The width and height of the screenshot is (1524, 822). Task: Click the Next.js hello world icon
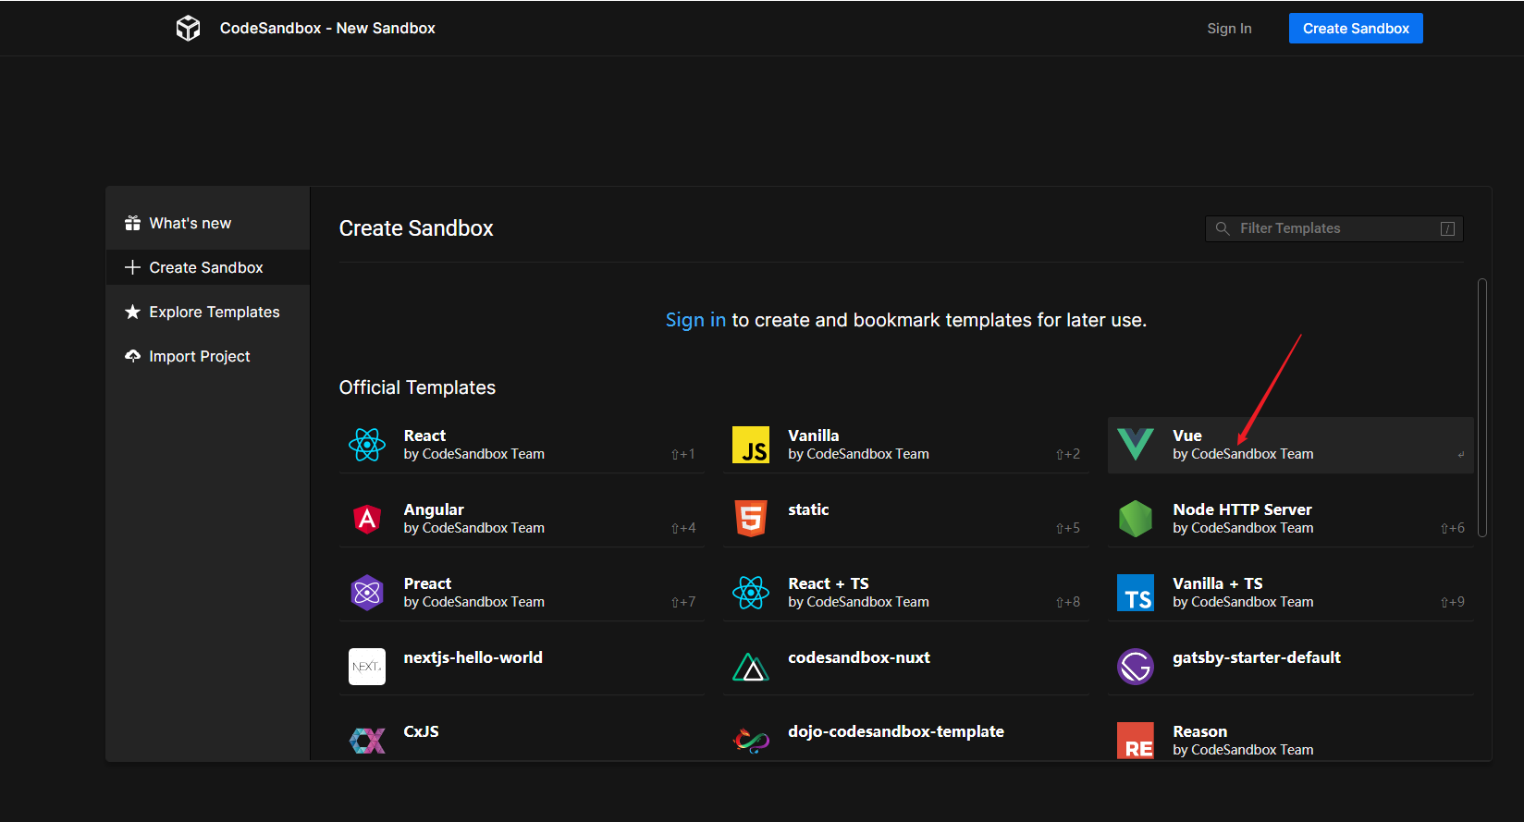tap(367, 667)
